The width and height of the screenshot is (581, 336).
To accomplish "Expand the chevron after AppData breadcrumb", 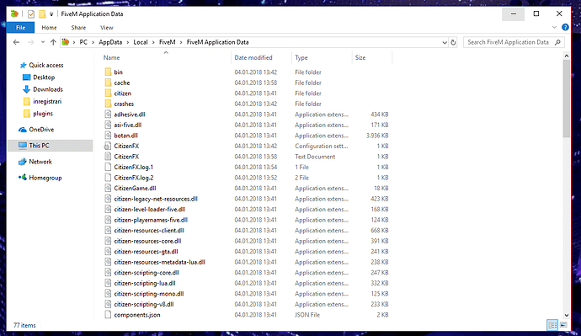I will [128, 42].
